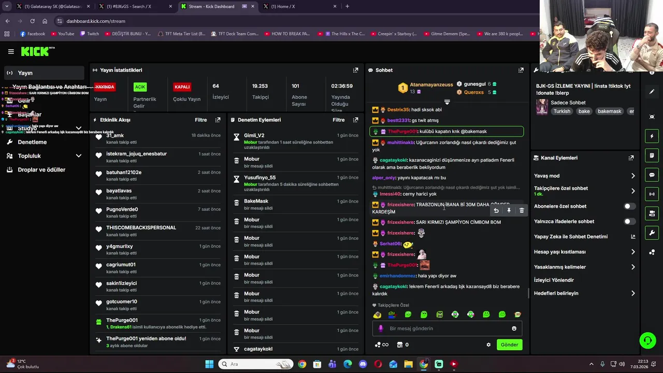The height and width of the screenshot is (373, 663).
Task: Open the emoji picker in the message box
Action: (x=514, y=328)
